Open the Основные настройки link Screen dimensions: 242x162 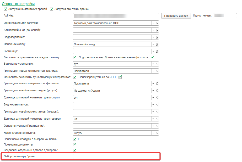[x=18, y=4]
